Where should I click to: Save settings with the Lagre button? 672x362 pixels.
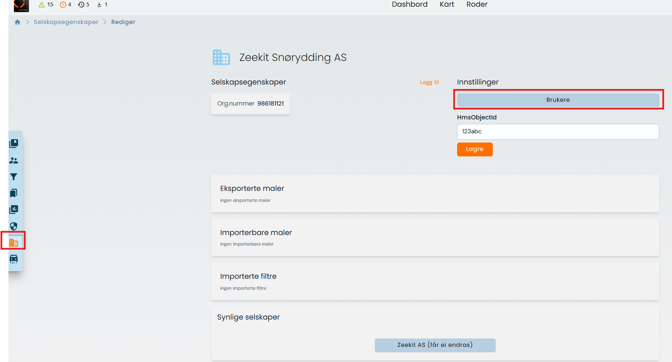pyautogui.click(x=474, y=149)
